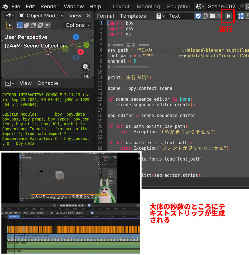The width and height of the screenshot is (249, 255).
Task: Click the Text datablock name field
Action: point(180,16)
